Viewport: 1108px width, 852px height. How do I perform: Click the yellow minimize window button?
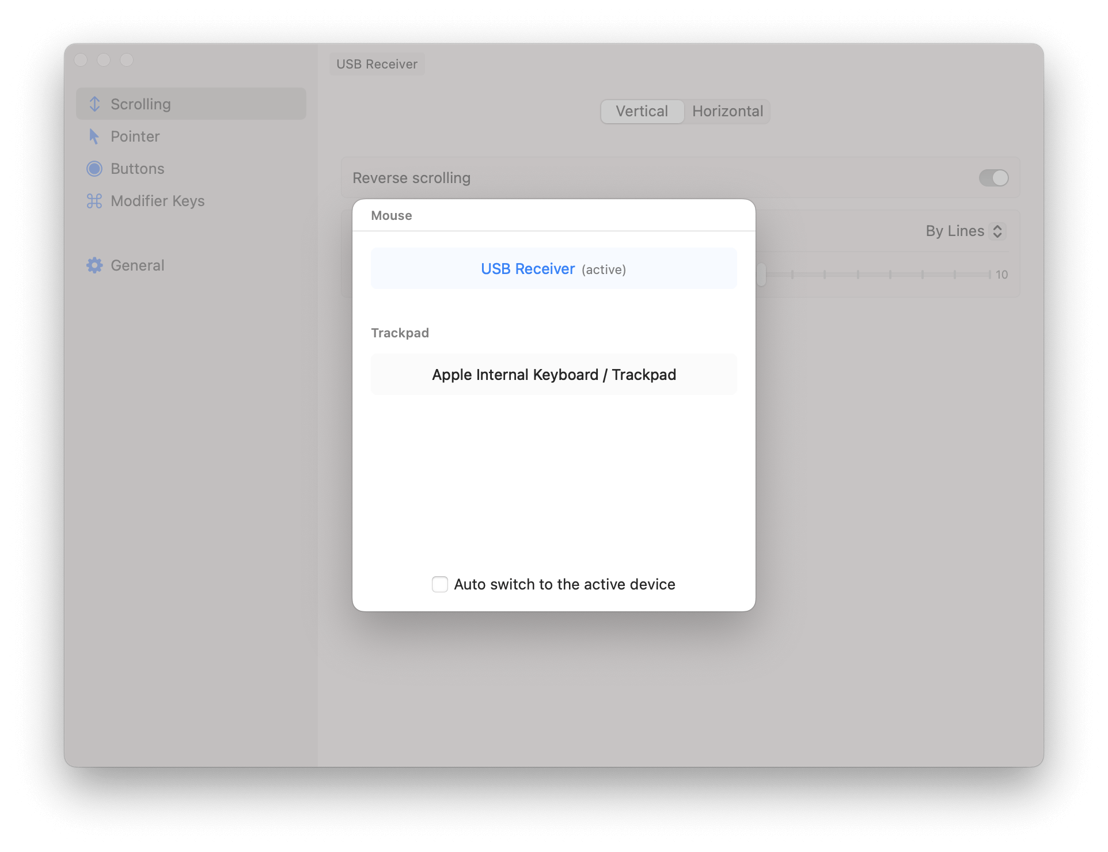pyautogui.click(x=104, y=60)
